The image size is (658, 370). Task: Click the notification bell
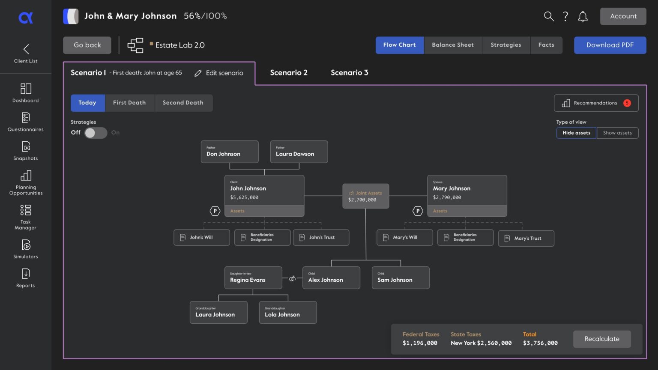coord(583,16)
